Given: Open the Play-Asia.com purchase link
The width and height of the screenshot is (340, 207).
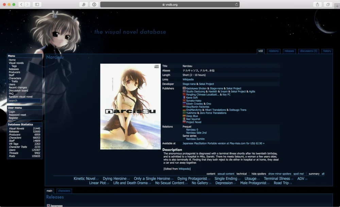Looking at the screenshot, I should coord(223,143).
